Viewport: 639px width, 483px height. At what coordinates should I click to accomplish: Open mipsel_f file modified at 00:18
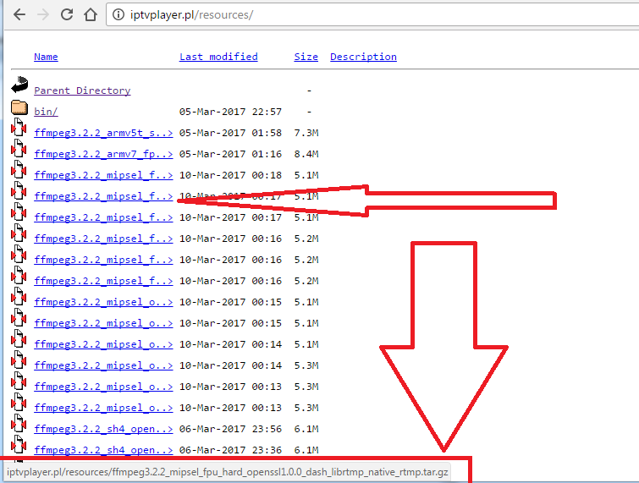pos(103,175)
